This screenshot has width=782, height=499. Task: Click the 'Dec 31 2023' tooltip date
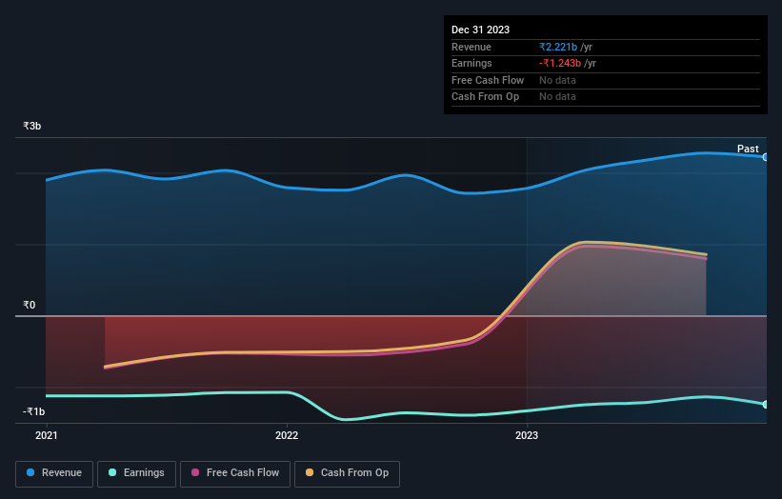(x=480, y=30)
